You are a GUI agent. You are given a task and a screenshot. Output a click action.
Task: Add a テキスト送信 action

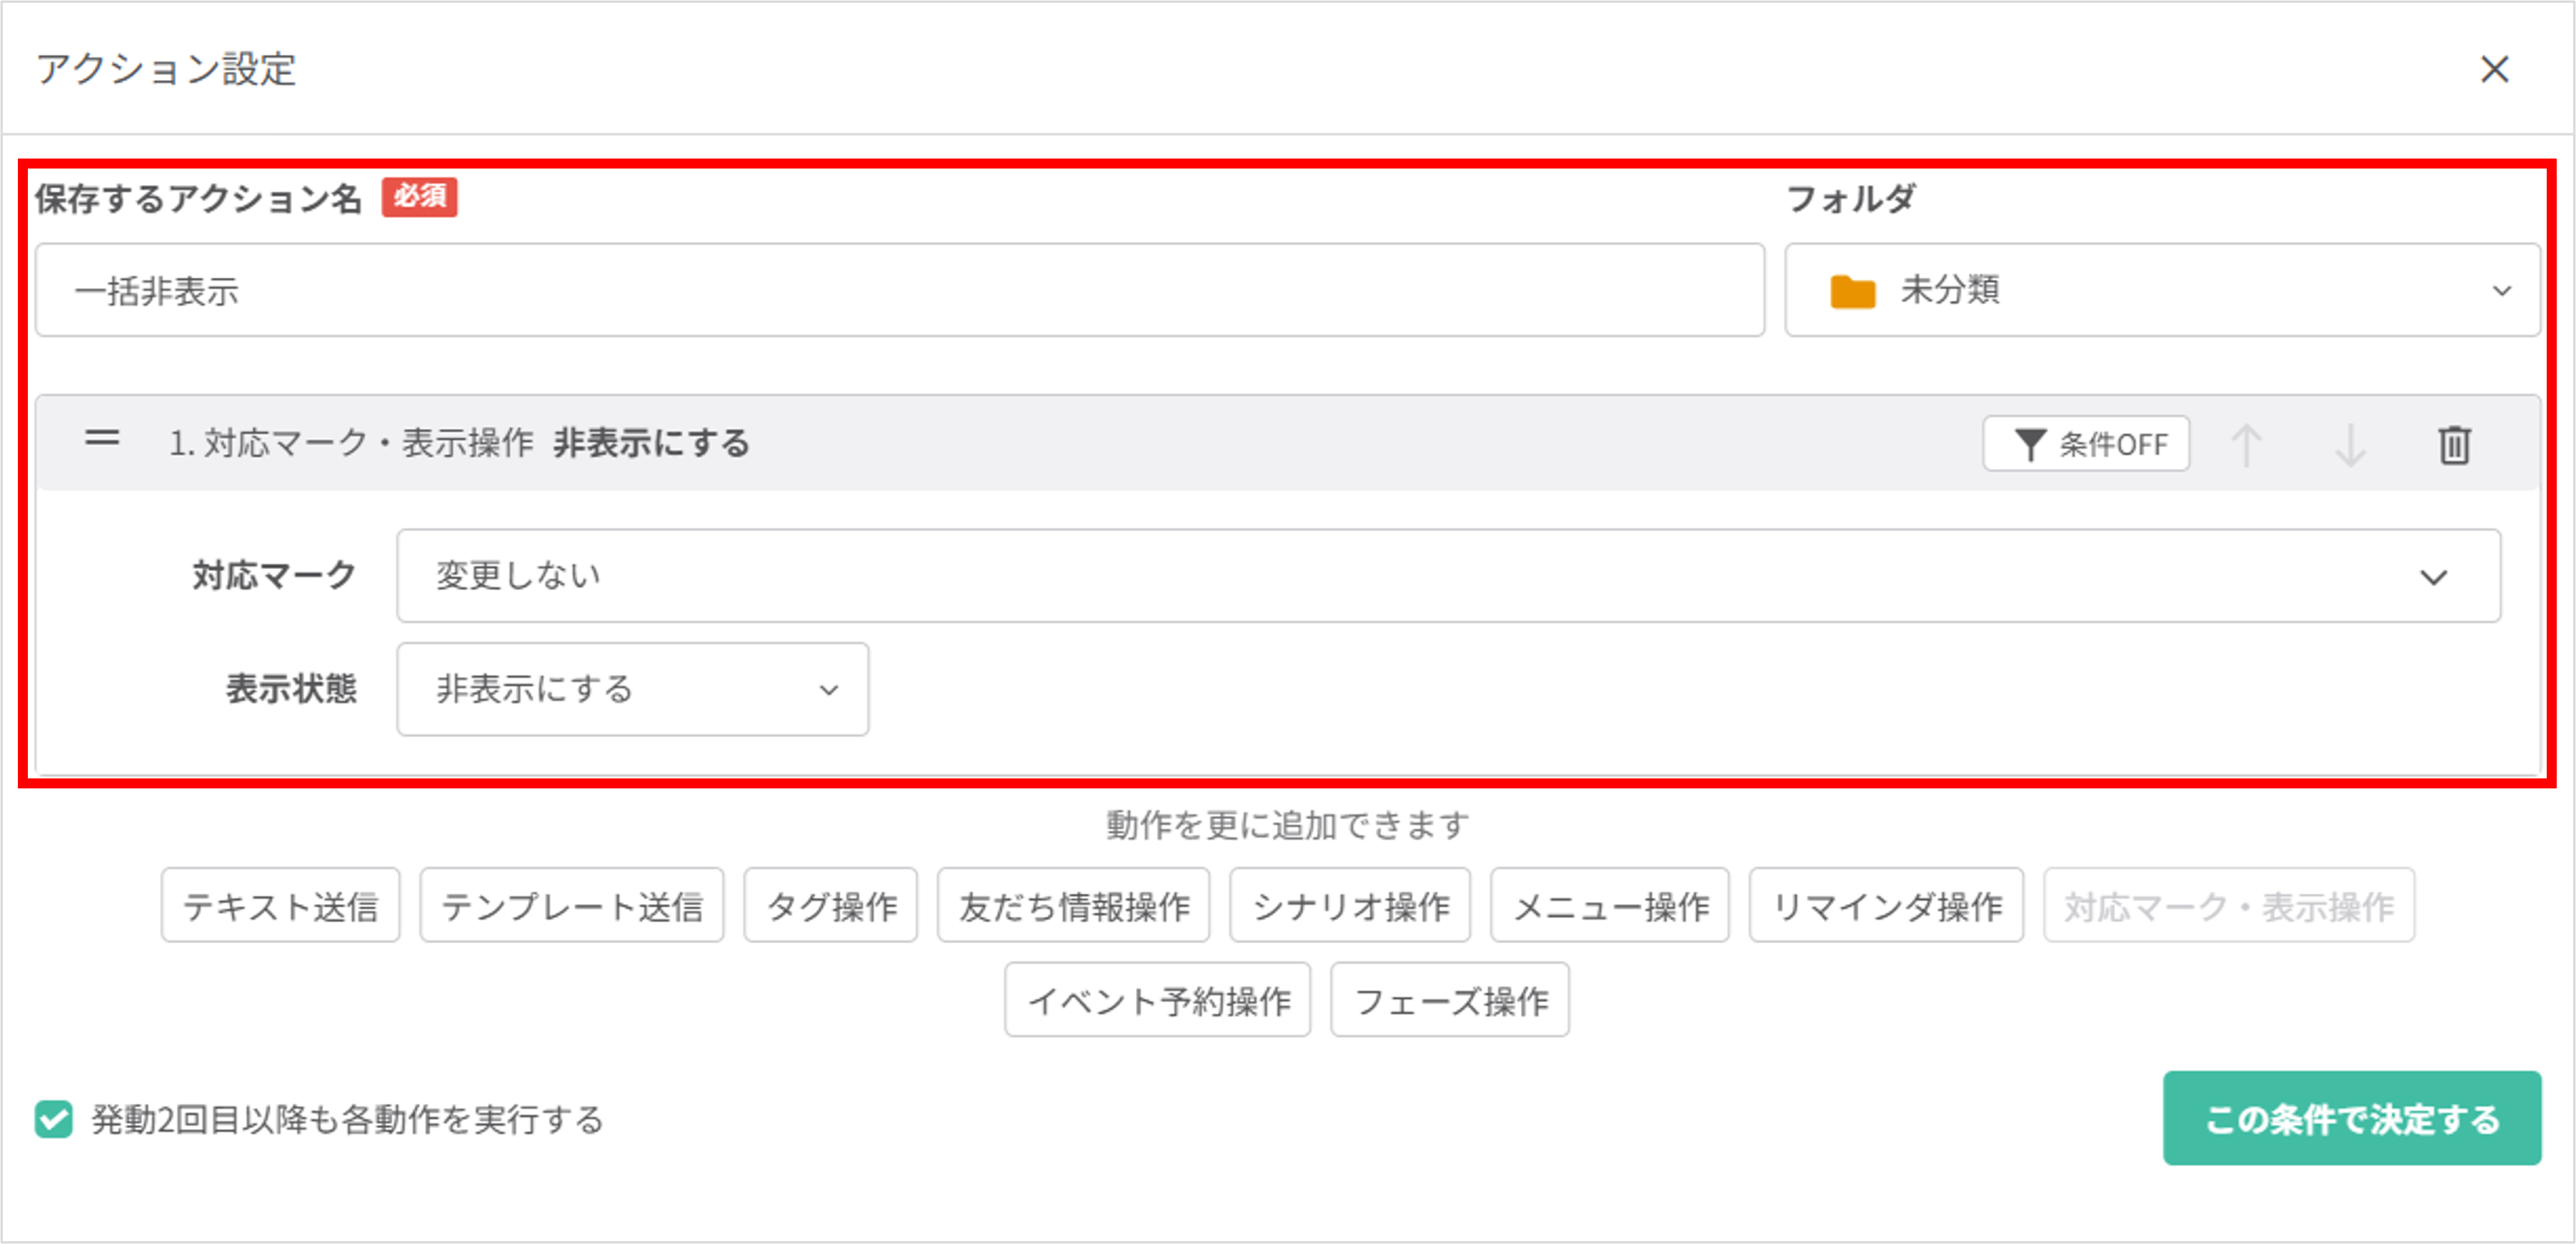[x=280, y=906]
